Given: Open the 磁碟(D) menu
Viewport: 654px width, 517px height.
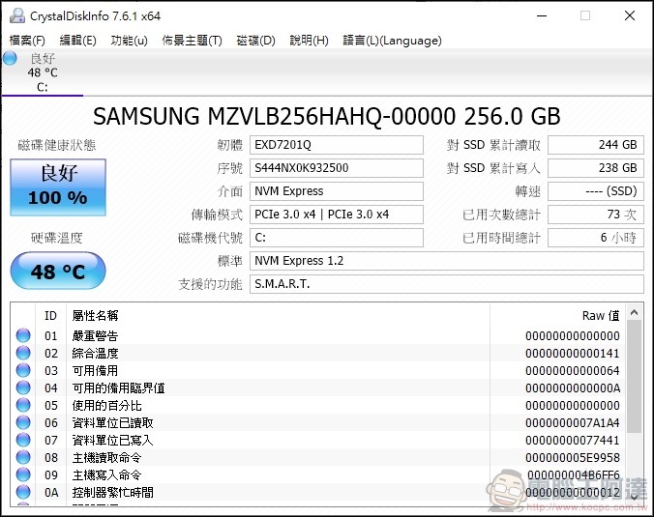Looking at the screenshot, I should click(255, 41).
